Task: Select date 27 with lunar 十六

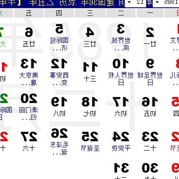Action: (x=29, y=137)
